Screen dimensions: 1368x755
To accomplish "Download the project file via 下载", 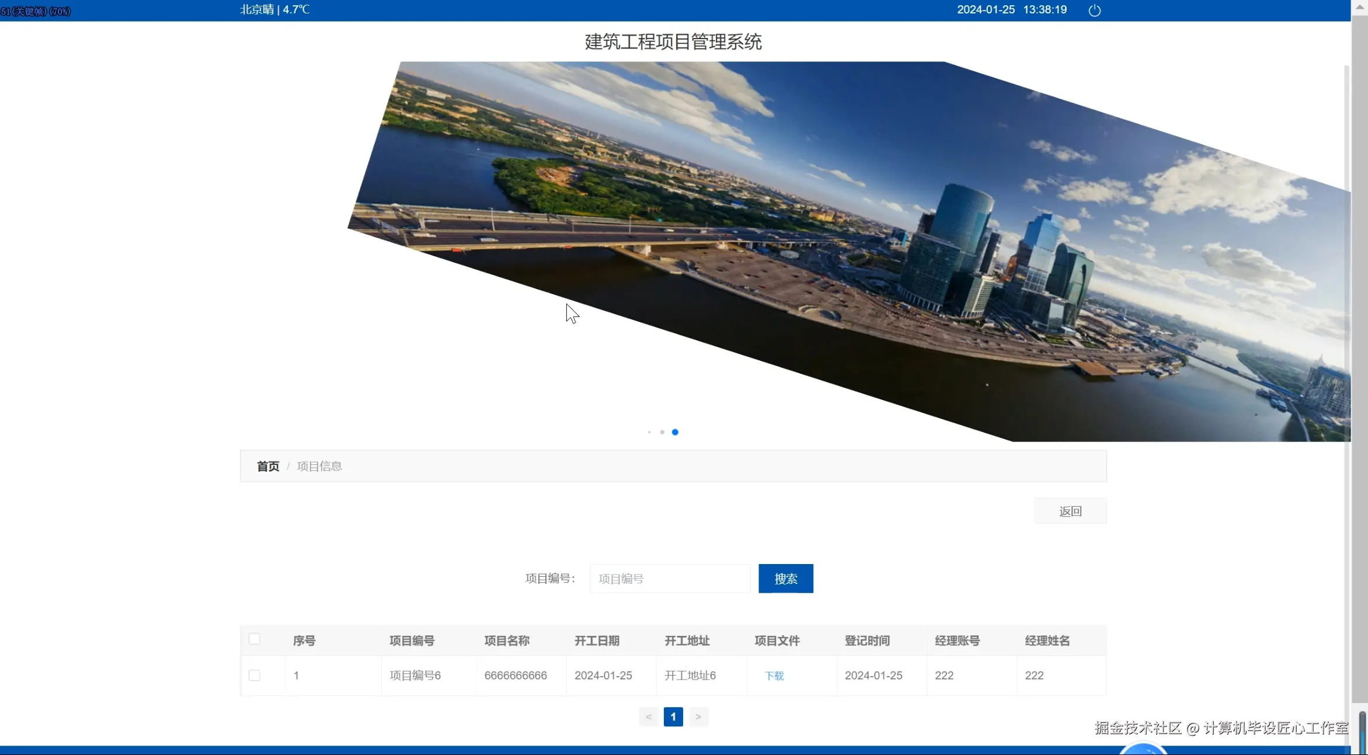I will 774,676.
